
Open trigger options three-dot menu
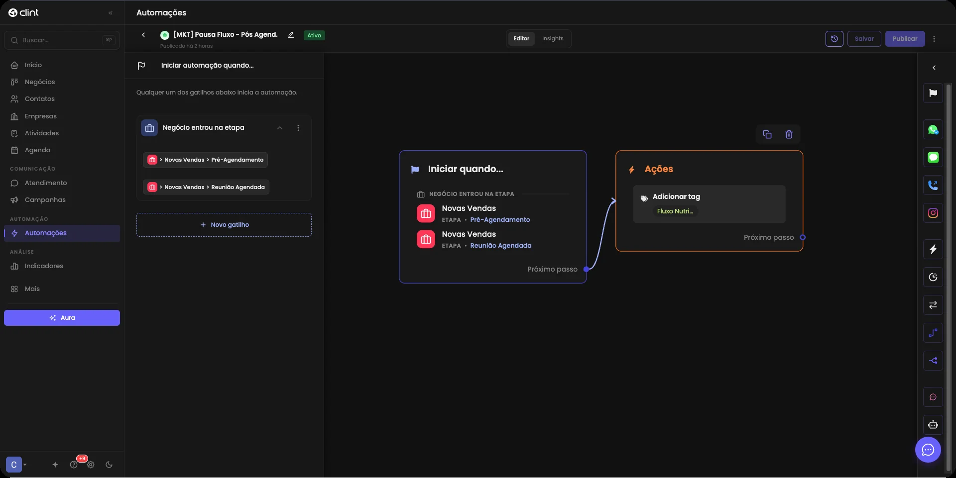pyautogui.click(x=298, y=128)
